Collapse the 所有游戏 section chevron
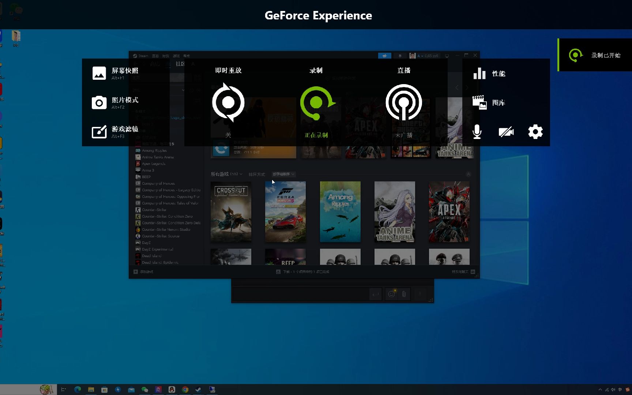 click(x=468, y=174)
